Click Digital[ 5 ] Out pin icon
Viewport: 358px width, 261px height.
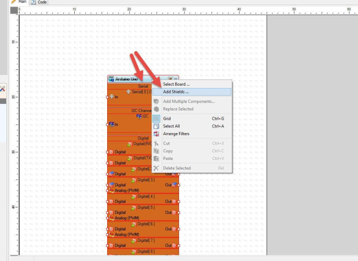tap(174, 212)
